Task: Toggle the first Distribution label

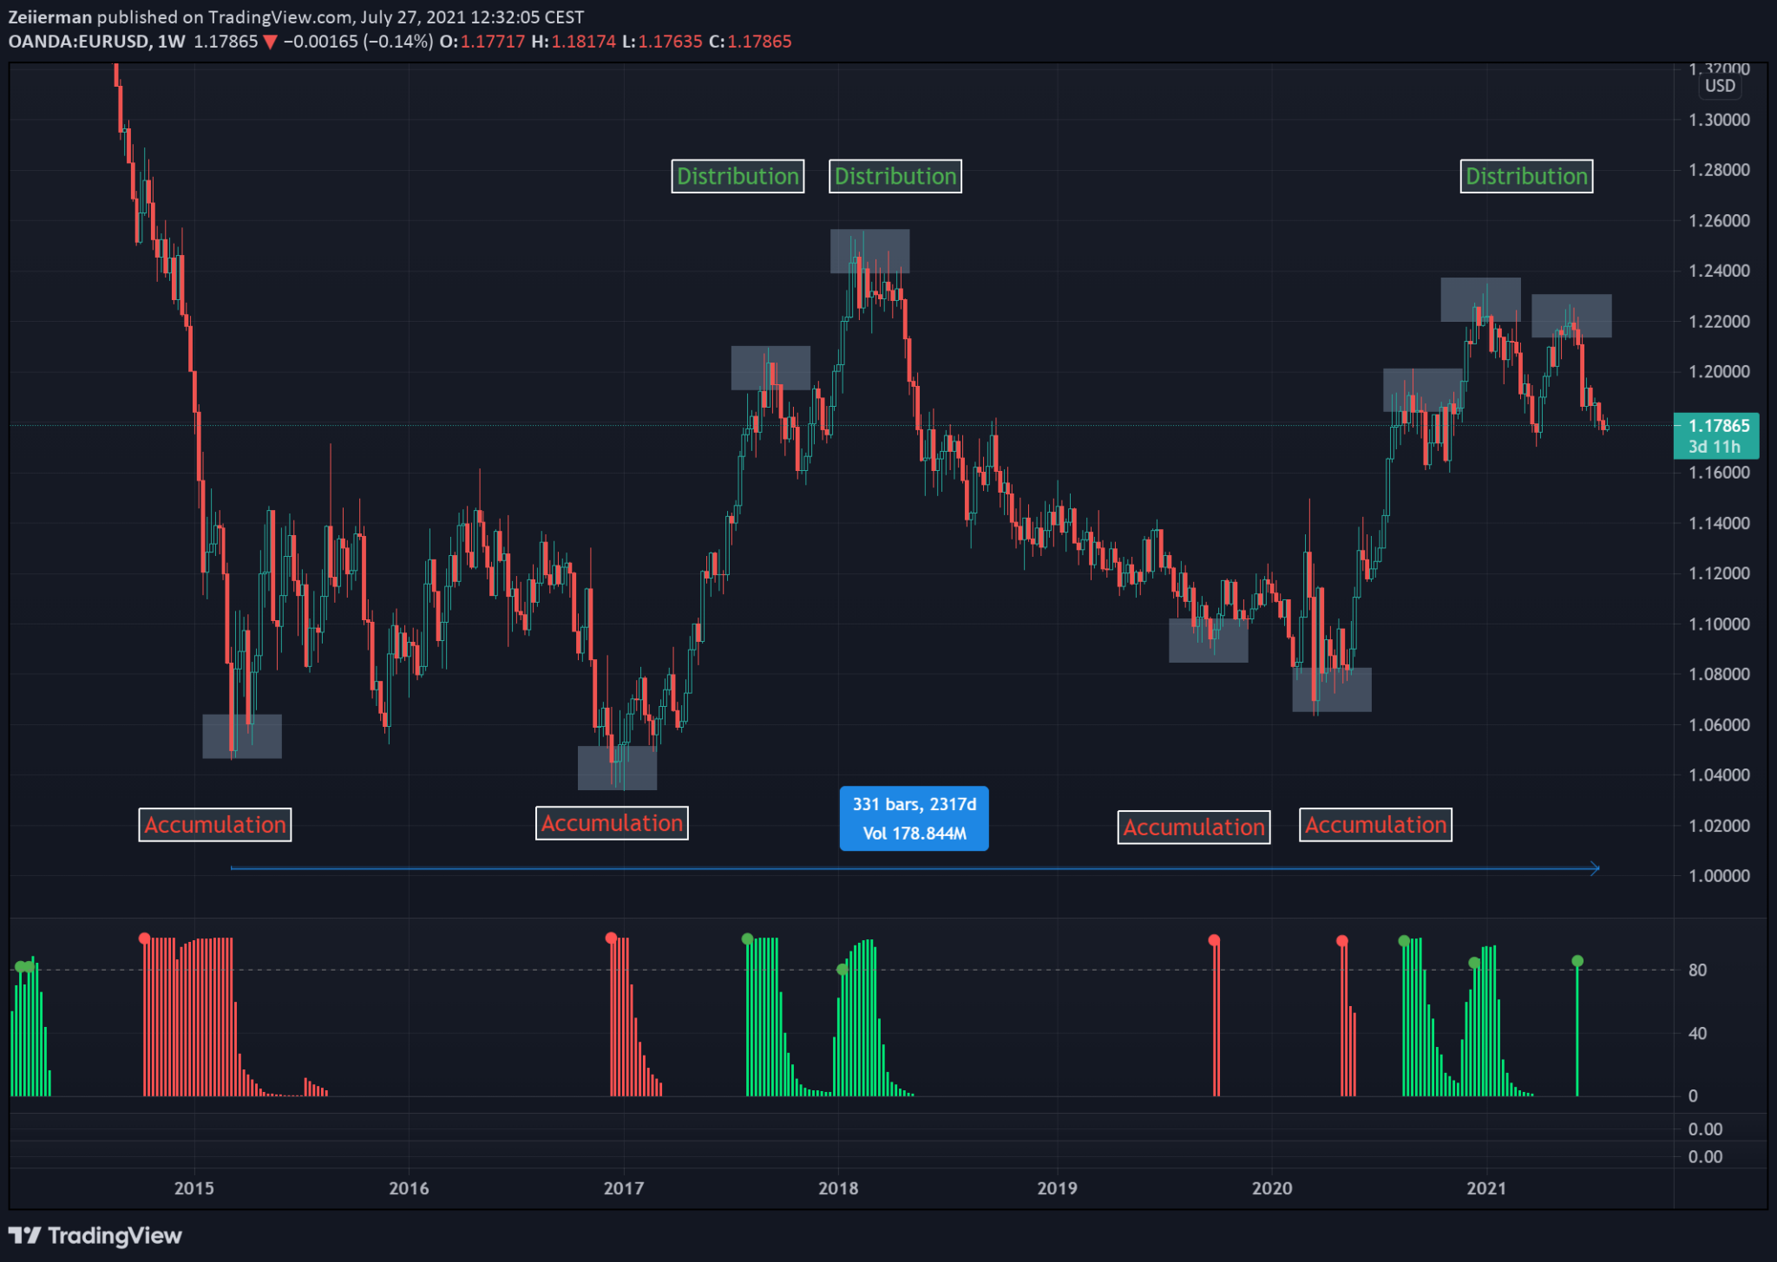Action: coord(737,176)
